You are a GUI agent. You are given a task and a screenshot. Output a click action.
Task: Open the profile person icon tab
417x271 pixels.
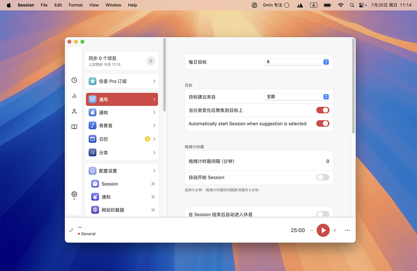(x=74, y=112)
